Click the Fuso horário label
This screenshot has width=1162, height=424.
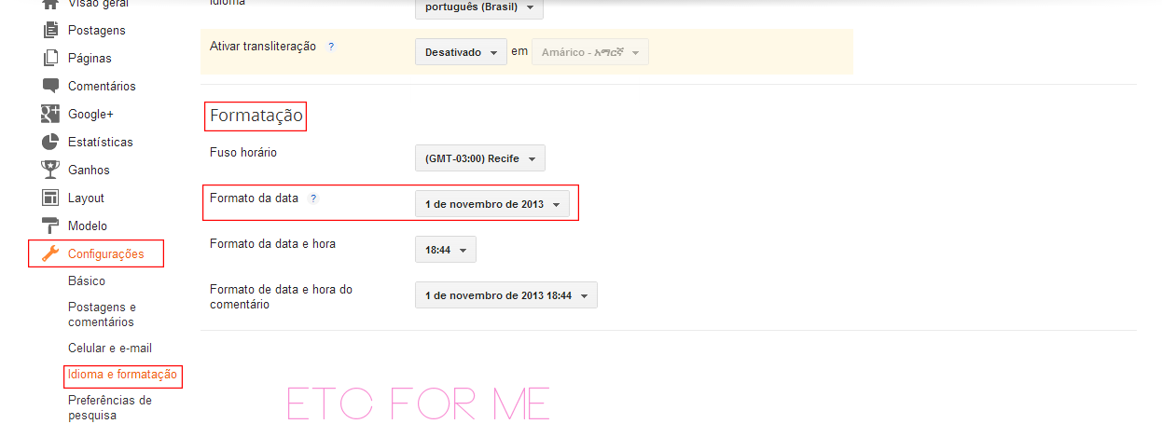click(243, 152)
